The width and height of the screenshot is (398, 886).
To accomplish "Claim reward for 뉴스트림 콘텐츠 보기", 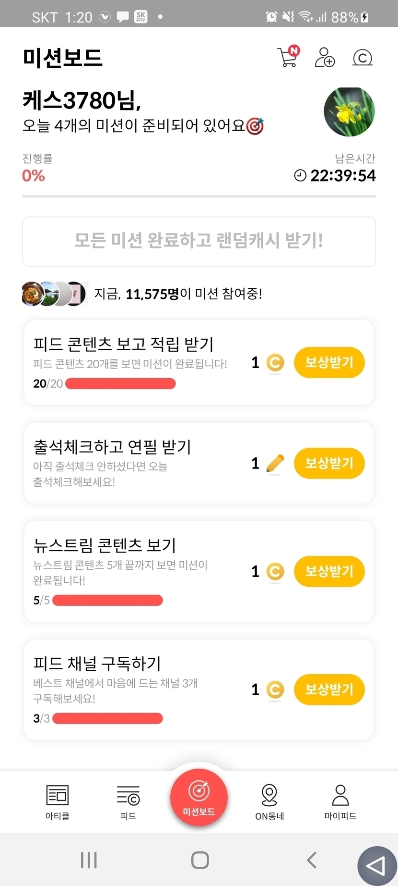I will click(329, 571).
